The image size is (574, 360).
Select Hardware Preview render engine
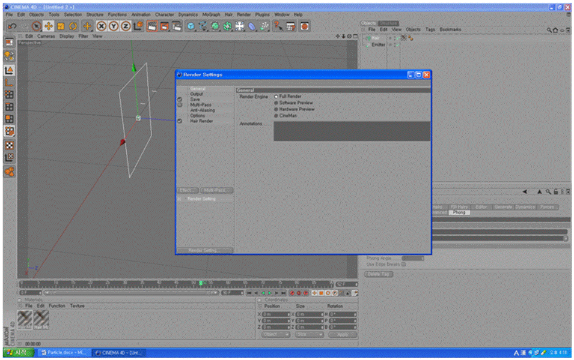276,109
